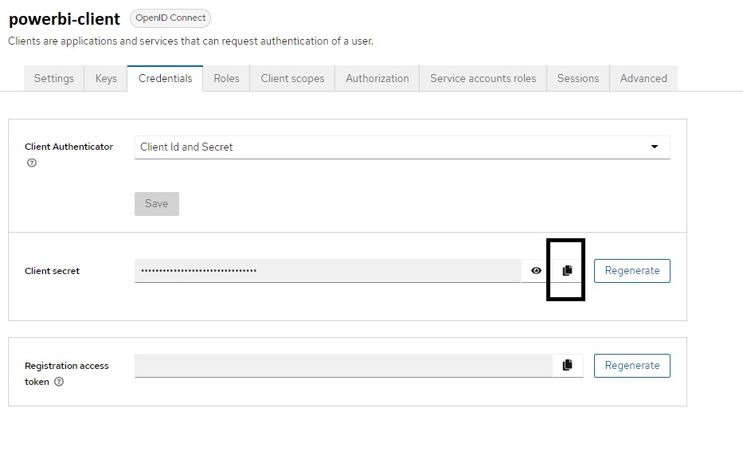This screenshot has width=743, height=459.
Task: Click the OpenID Connect badge
Action: tap(170, 18)
